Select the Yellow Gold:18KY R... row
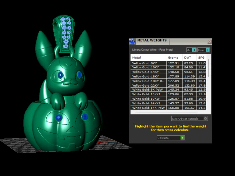Viewport: 235px width, 176px height. point(168,81)
